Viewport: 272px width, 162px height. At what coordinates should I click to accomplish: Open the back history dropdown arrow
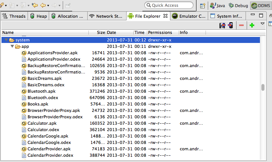[48, 6]
